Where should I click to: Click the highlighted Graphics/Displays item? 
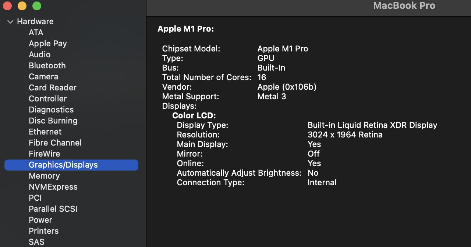tap(63, 165)
